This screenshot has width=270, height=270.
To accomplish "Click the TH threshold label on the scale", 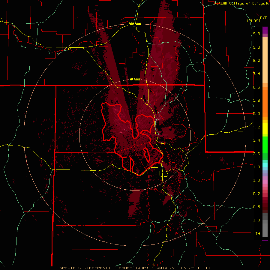I will [258, 234].
